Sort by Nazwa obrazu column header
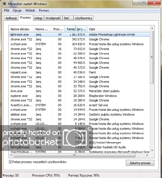 point(21,29)
